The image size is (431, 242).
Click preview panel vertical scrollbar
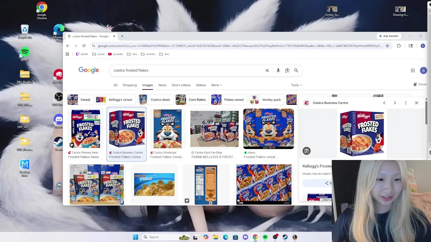click(426, 113)
